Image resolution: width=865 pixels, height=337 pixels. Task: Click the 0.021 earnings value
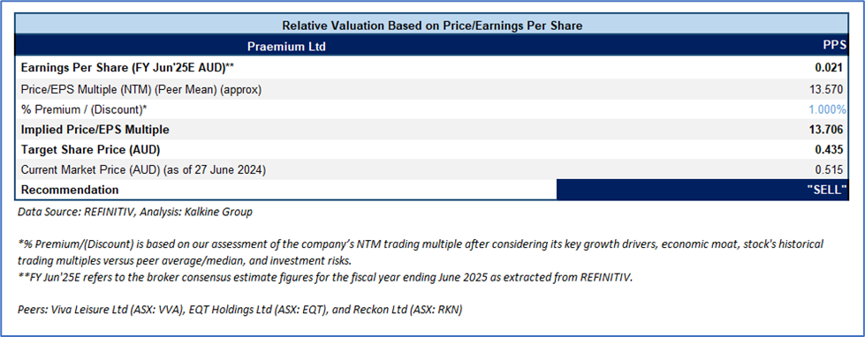tap(832, 68)
